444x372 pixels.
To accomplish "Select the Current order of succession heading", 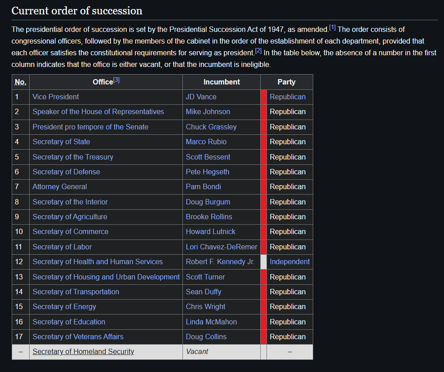I will 77,11.
